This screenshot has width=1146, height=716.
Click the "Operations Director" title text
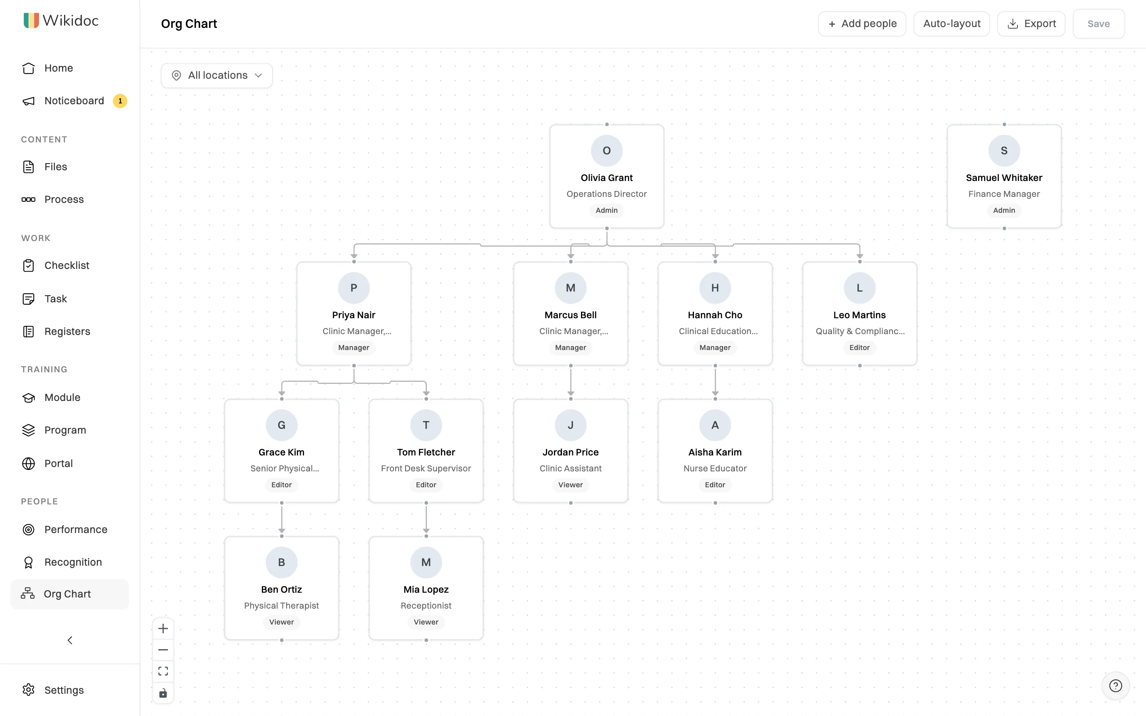tap(606, 194)
